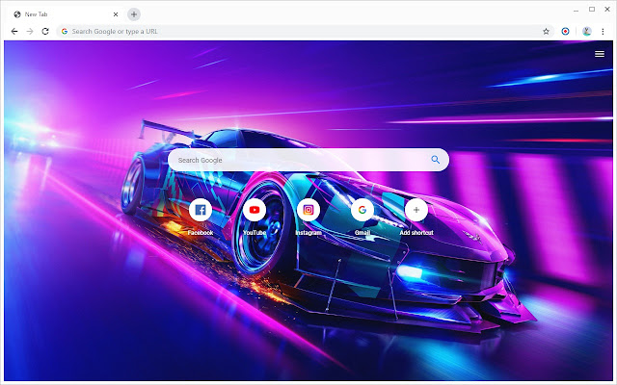
Task: Select the New Tab tab
Action: [65, 14]
